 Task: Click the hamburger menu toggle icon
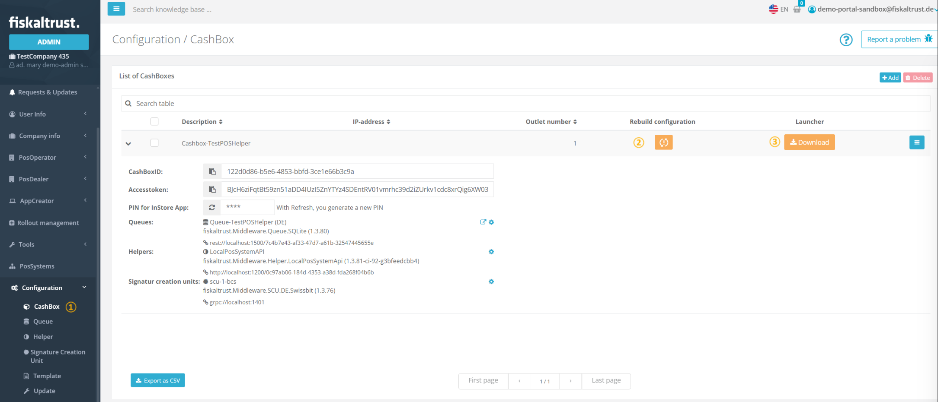116,9
